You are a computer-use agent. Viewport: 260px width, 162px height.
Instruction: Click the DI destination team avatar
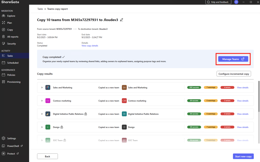pyautogui.click(x=124, y=114)
